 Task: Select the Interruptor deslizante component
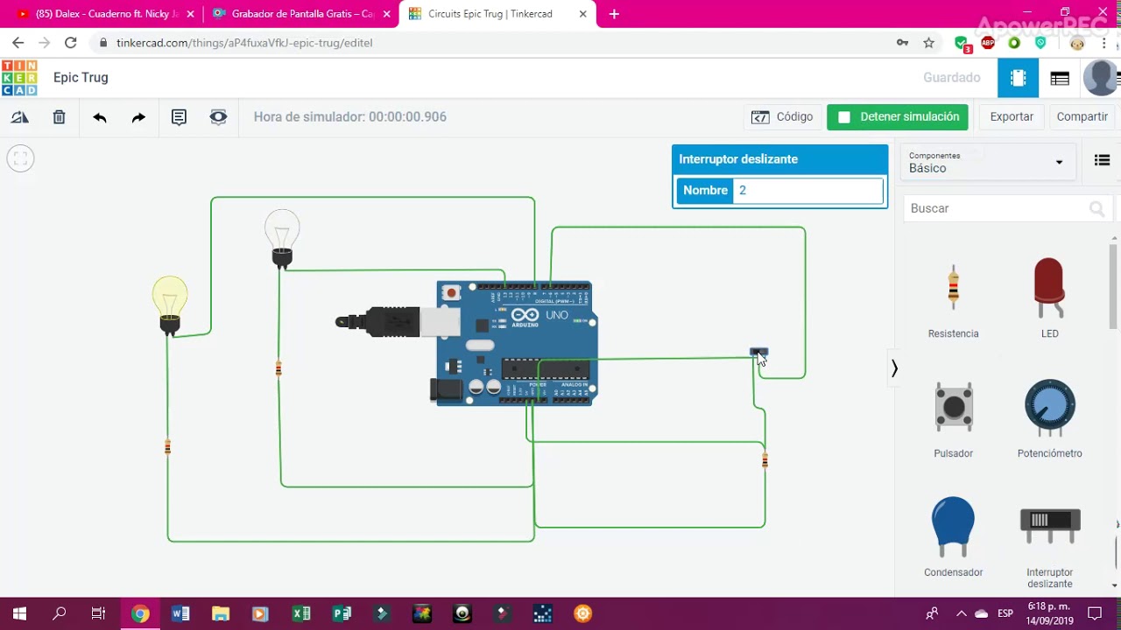[1049, 546]
